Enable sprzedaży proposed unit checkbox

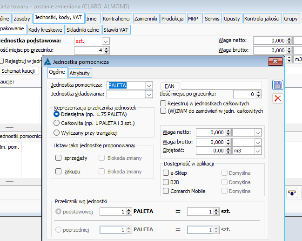click(x=58, y=158)
